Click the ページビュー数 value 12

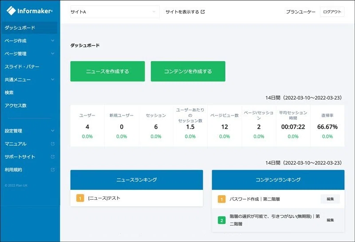tap(225, 127)
